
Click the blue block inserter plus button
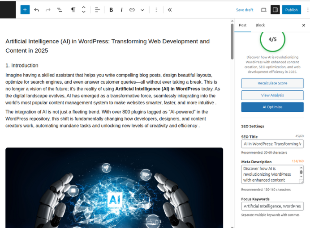25,10
